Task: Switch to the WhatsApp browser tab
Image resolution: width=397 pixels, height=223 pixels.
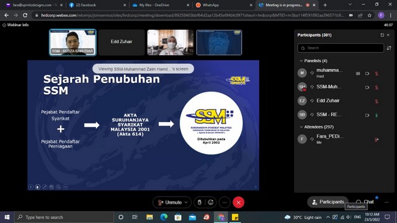Action: tap(223, 5)
